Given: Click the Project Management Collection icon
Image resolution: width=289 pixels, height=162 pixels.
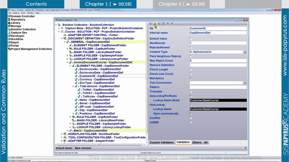Looking at the screenshot, I should (9, 49).
